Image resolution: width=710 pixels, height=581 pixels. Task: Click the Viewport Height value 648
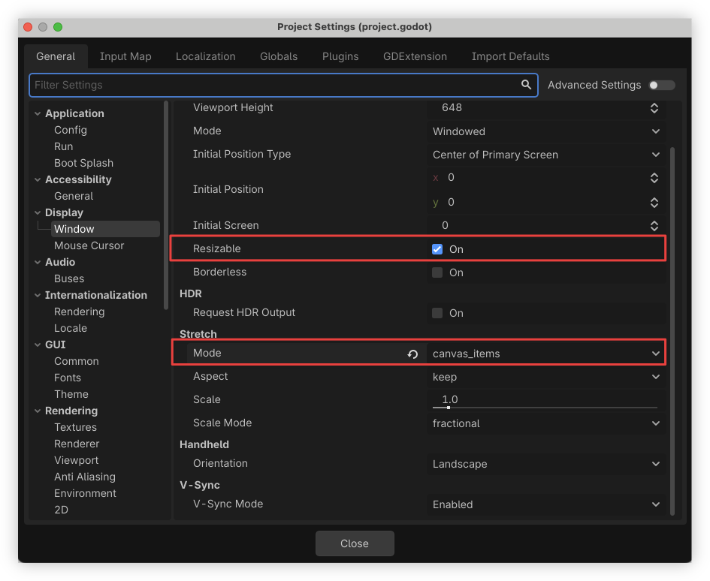(x=452, y=107)
